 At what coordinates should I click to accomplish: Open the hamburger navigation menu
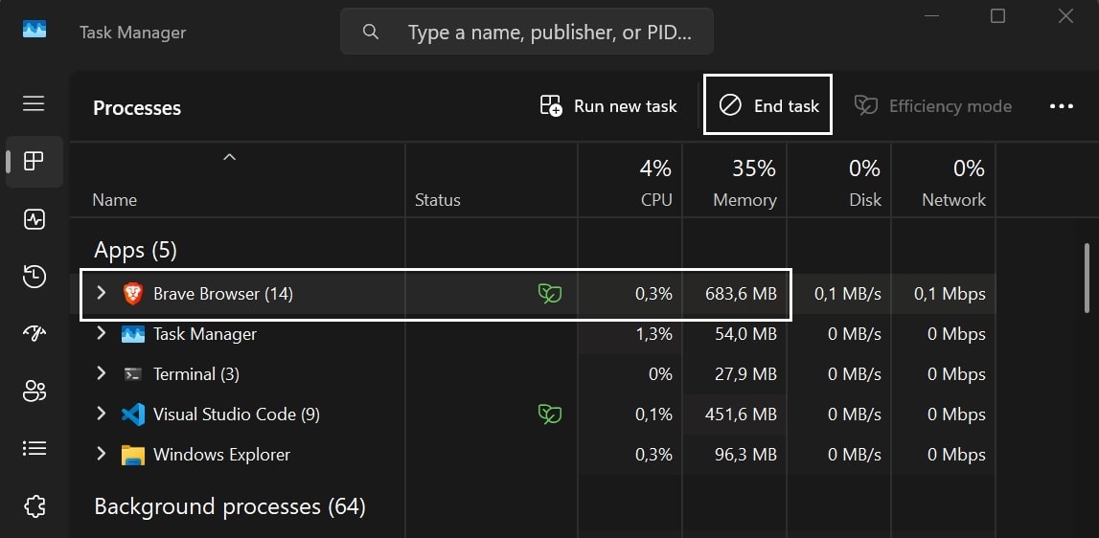click(x=34, y=104)
